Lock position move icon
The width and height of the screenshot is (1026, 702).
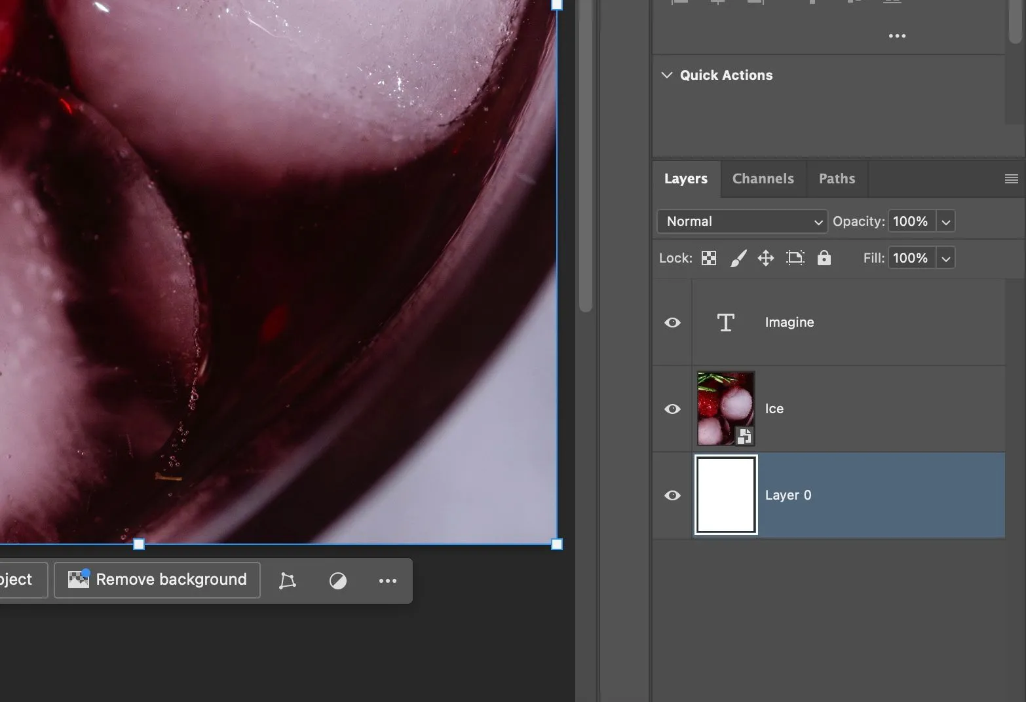(x=766, y=258)
